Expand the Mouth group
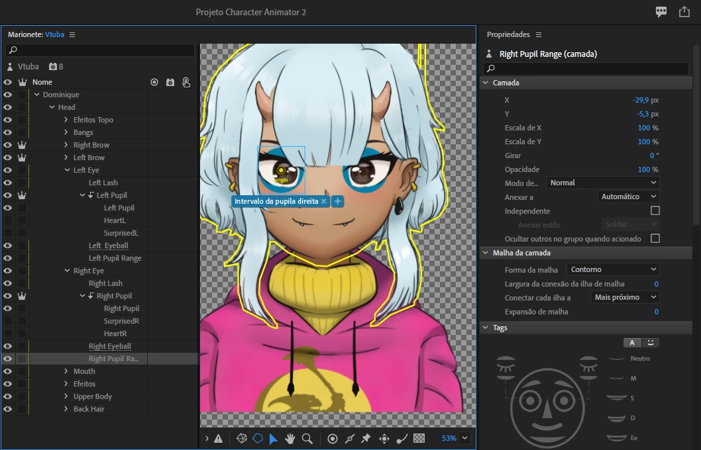The image size is (701, 450). 66,371
